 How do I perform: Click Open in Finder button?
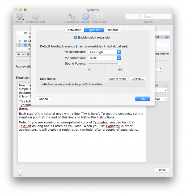(x=117, y=79)
